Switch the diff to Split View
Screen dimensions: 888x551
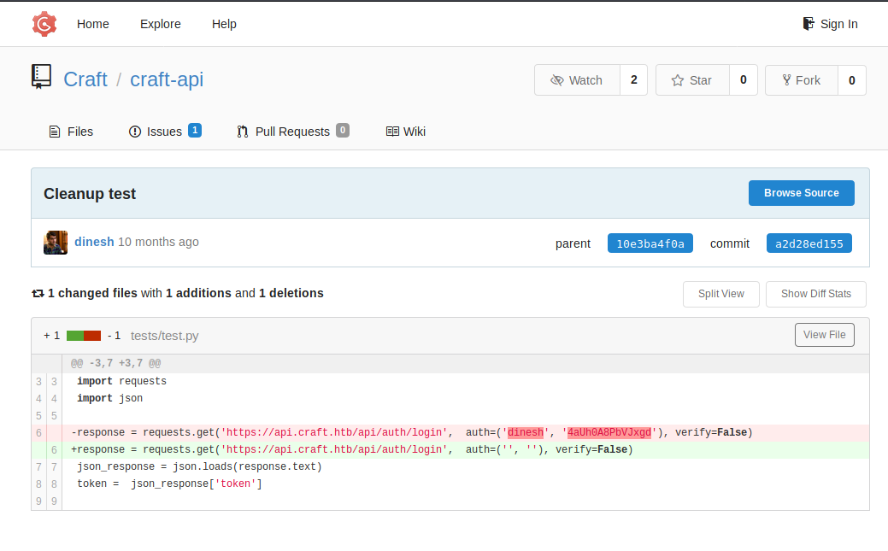click(x=720, y=294)
